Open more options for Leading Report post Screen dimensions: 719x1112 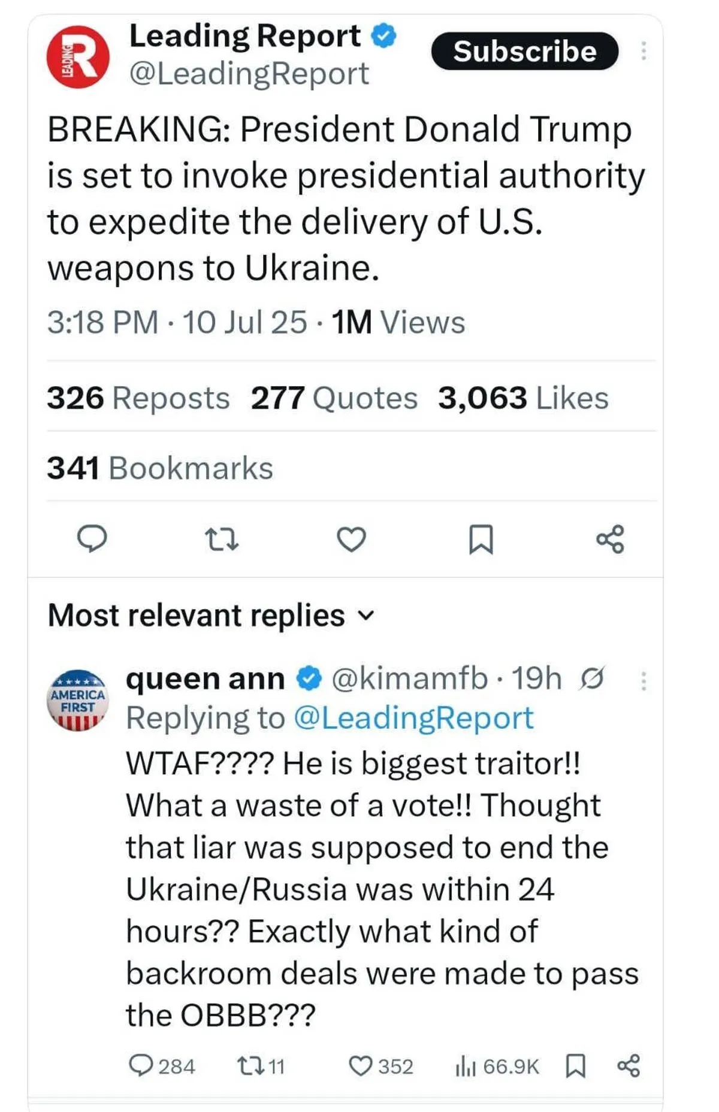[x=644, y=51]
